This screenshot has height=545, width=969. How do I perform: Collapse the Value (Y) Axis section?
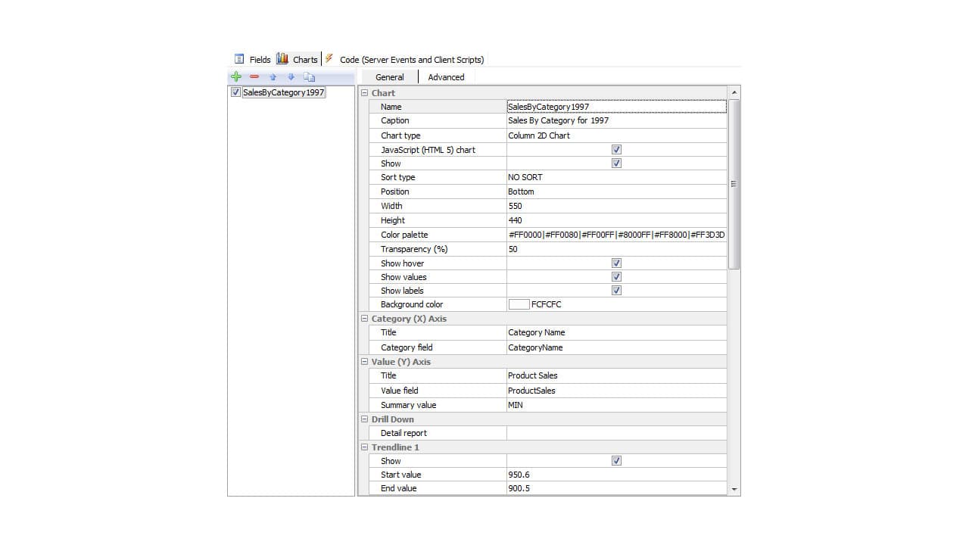(x=364, y=362)
